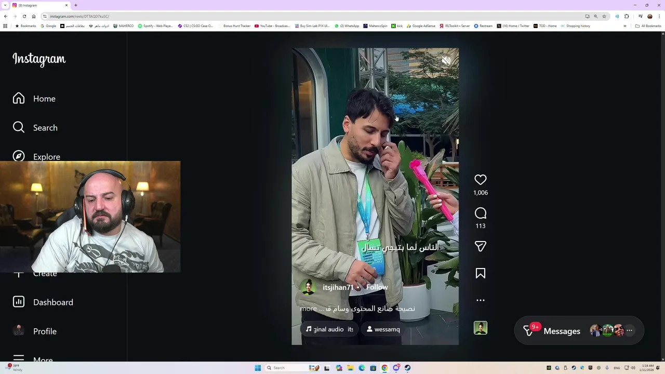Click the Instagram logo
Image resolution: width=665 pixels, height=374 pixels.
pyautogui.click(x=39, y=59)
